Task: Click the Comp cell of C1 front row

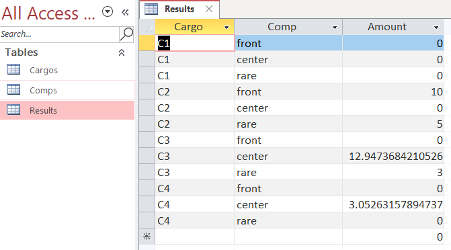Action: click(288, 43)
